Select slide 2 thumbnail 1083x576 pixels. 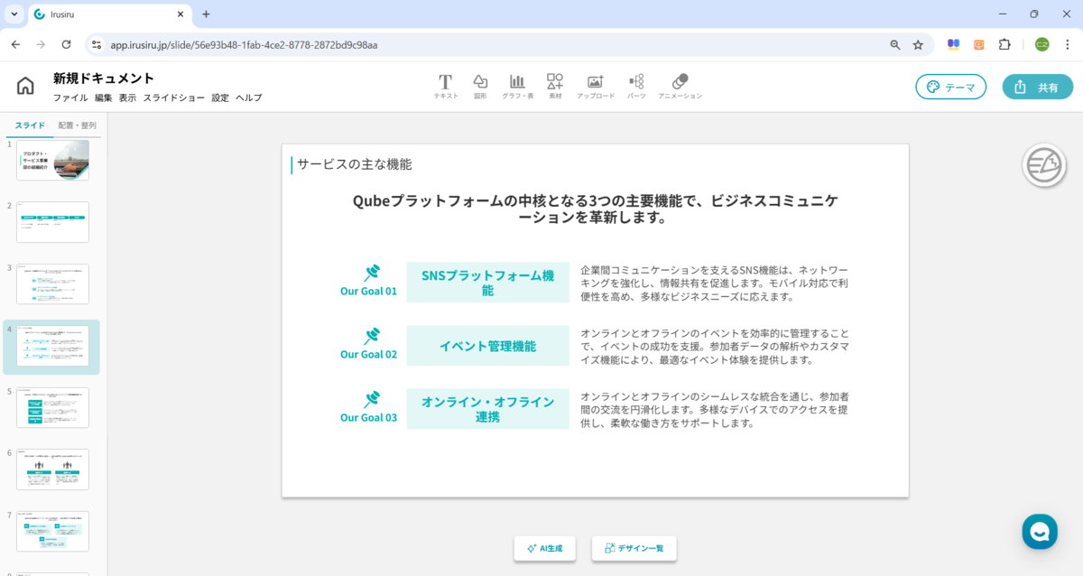52,222
